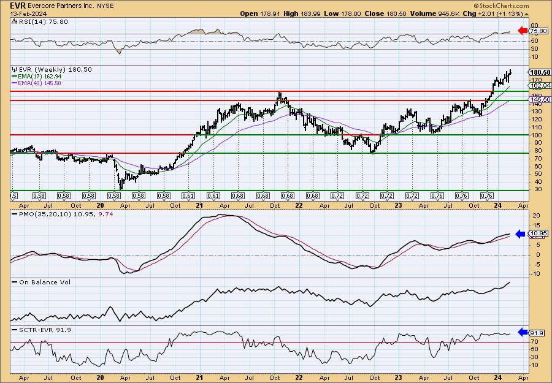This screenshot has width=552, height=383.
Task: Click the red 9.74 PMO signal value
Action: (x=105, y=214)
